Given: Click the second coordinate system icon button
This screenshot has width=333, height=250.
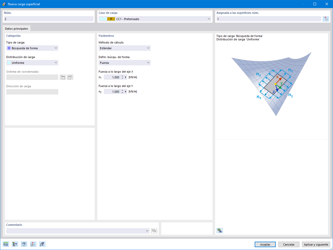Looking at the screenshot, I should (x=70, y=77).
